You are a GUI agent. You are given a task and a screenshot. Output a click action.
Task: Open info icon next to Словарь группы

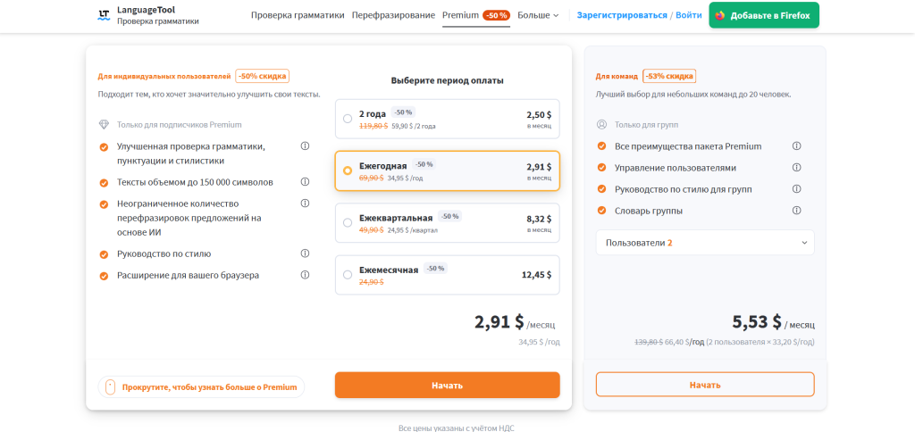pyautogui.click(x=796, y=210)
